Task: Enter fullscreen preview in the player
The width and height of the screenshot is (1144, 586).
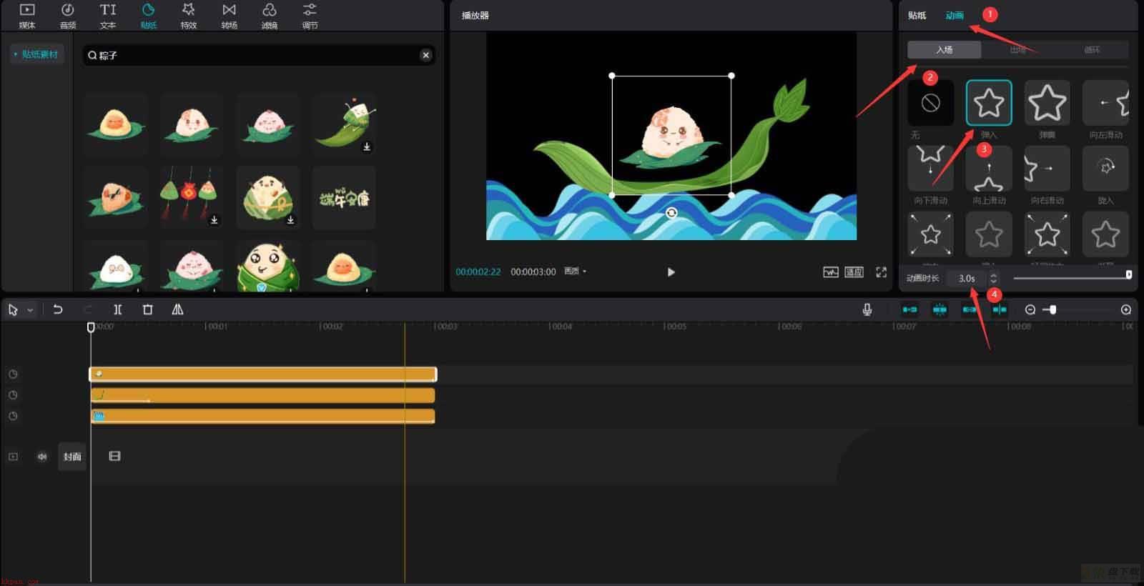Action: click(881, 272)
